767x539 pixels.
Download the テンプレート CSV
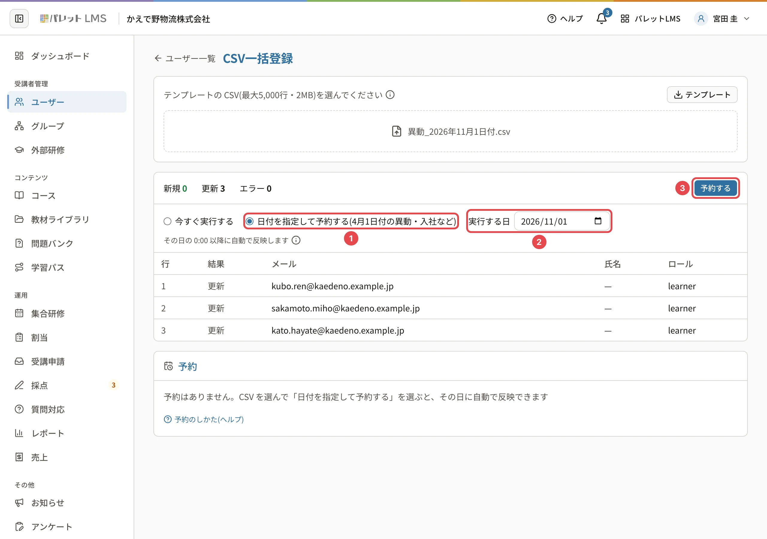coord(702,95)
